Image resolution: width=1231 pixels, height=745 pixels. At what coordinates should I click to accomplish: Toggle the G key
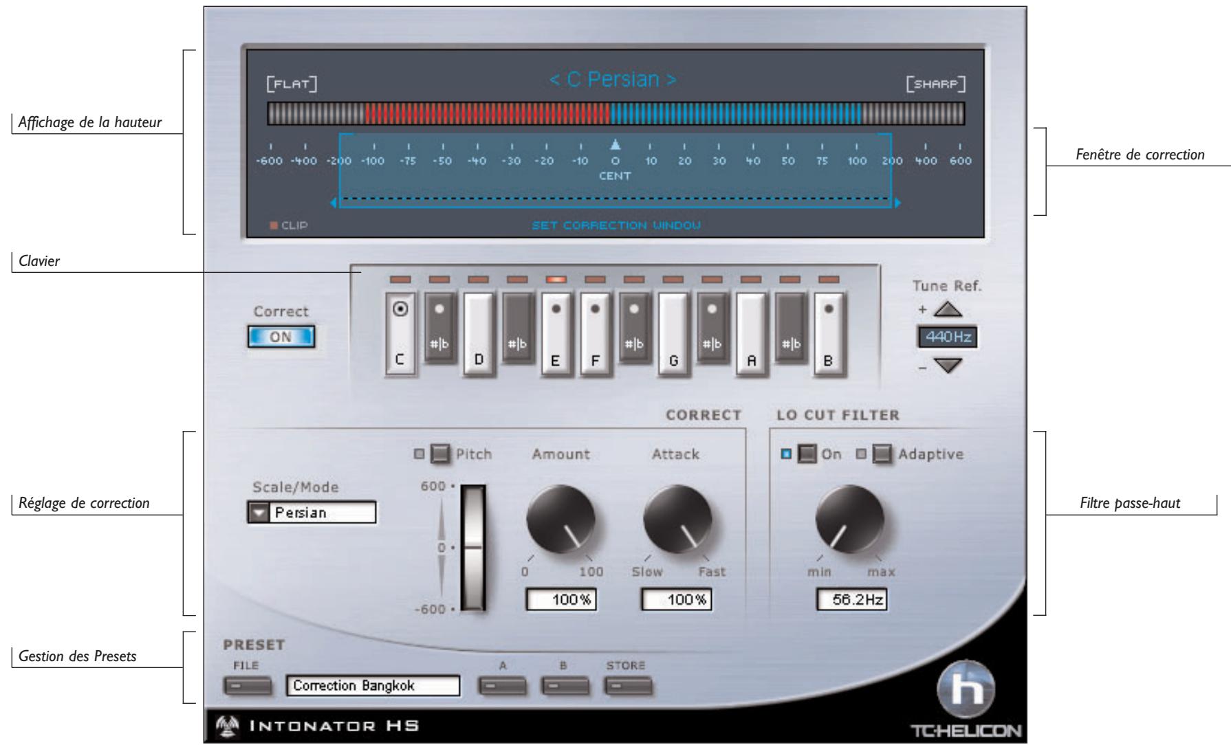(x=673, y=335)
